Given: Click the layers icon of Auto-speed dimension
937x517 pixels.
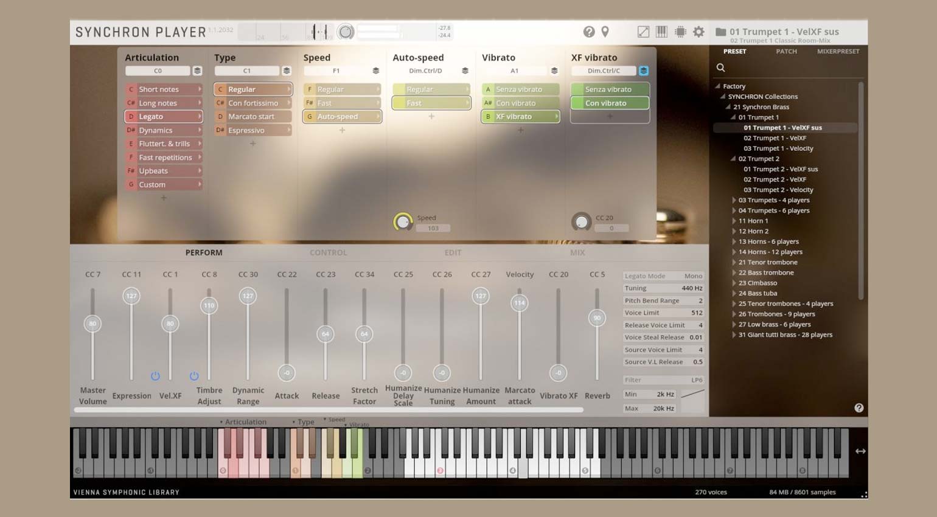Looking at the screenshot, I should (465, 71).
